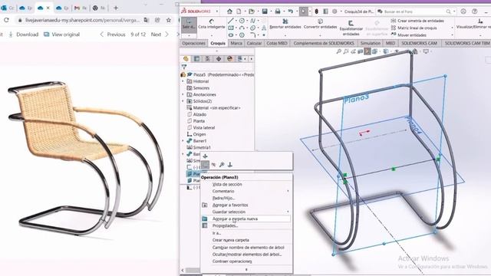Open the Calcular ribbon tab
The width and height of the screenshot is (491, 276).
[254, 43]
